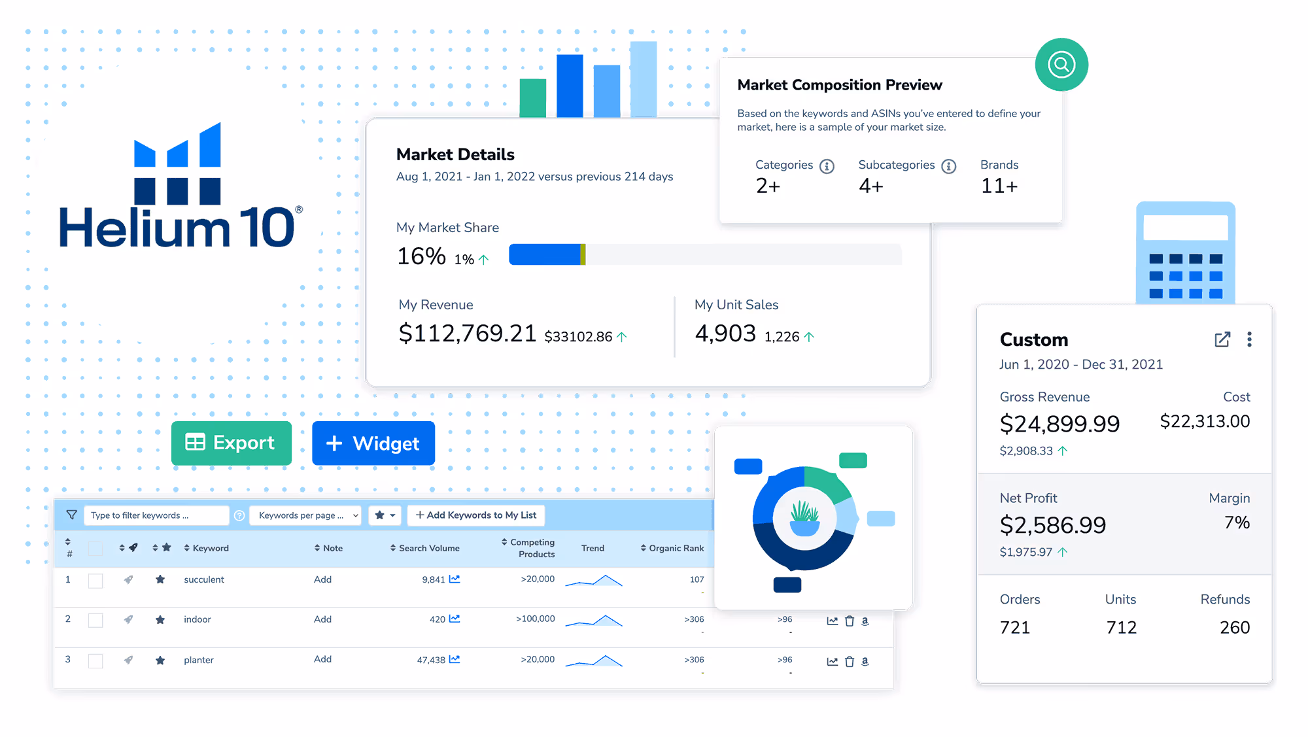Check the indoor row checkbox
Image resolution: width=1308 pixels, height=737 pixels.
click(x=95, y=621)
